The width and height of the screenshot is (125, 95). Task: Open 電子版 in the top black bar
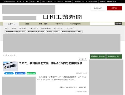pos(19,2)
